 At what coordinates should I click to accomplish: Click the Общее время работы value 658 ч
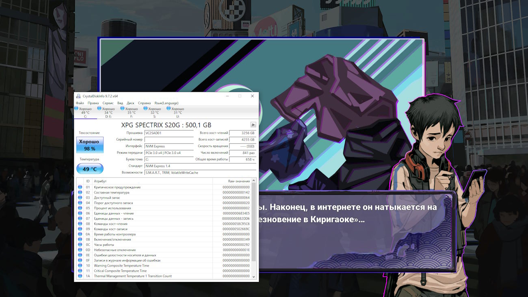tap(243, 159)
